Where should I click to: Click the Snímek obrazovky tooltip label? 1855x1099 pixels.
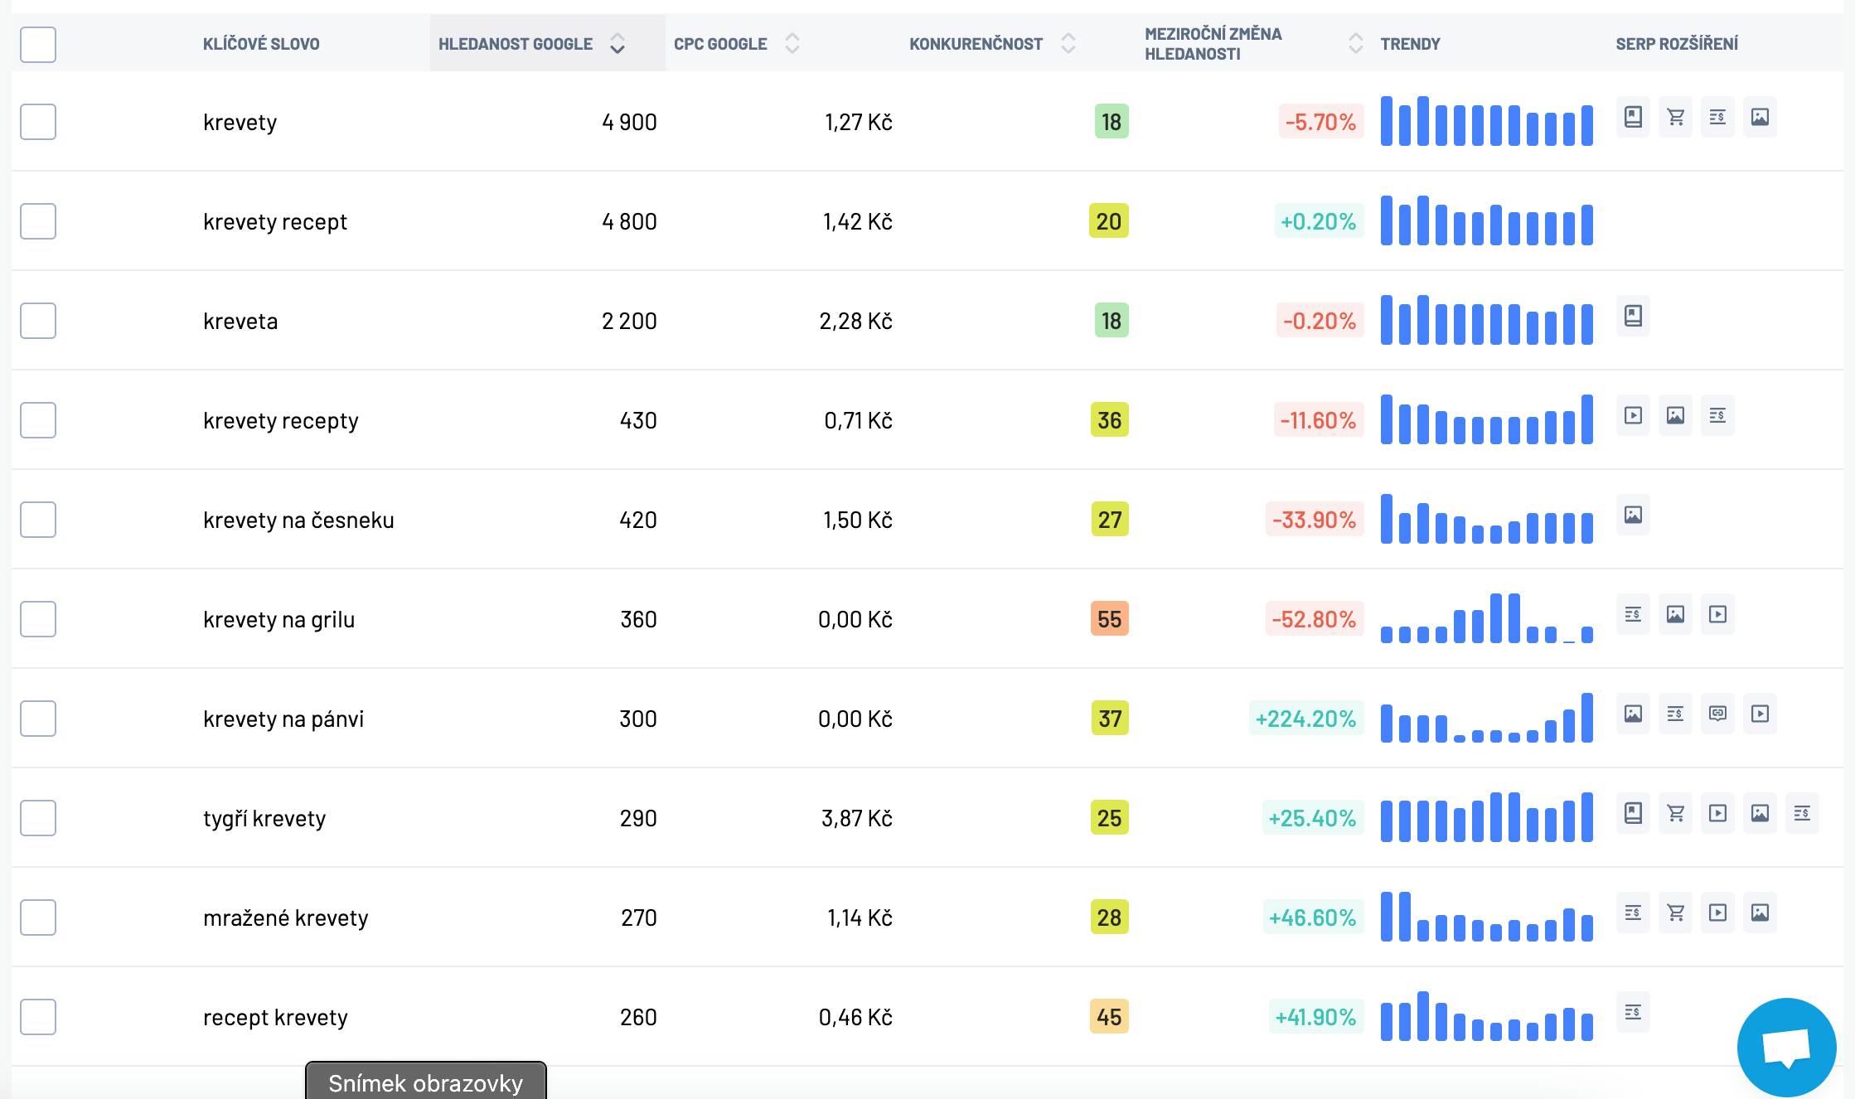coord(426,1081)
